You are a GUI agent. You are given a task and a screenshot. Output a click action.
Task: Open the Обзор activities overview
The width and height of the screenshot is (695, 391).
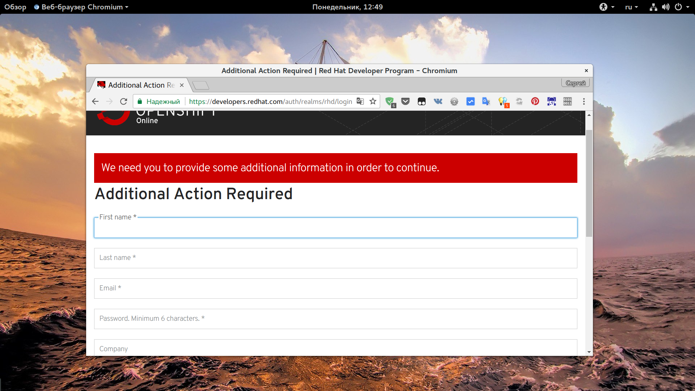[x=15, y=7]
